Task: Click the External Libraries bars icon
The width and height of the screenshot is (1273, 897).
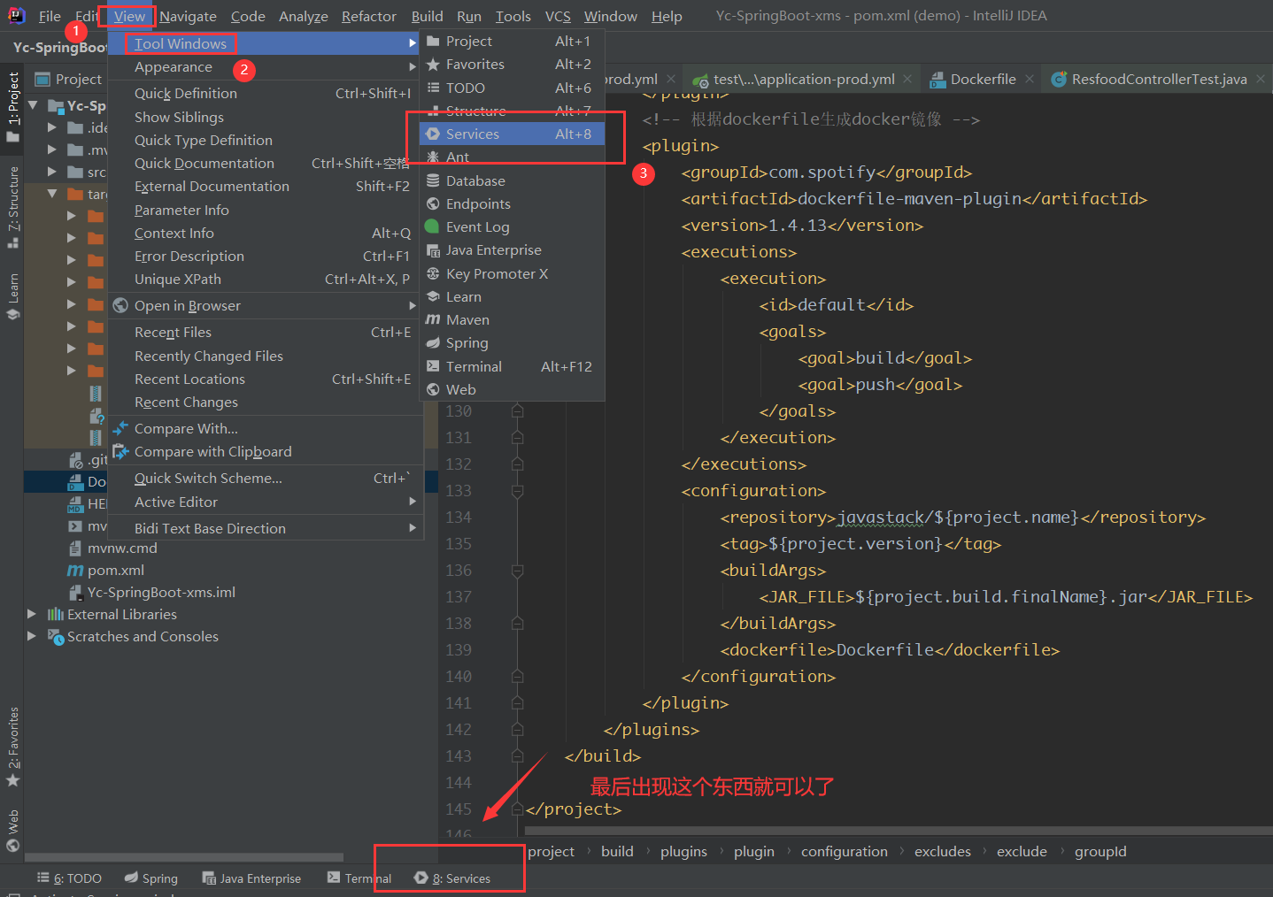Action: 55,614
